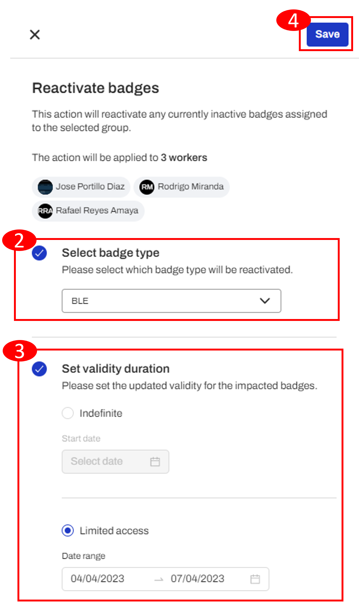This screenshot has height=609, width=359.
Task: Edit the 07/04/2023 end of range
Action: click(197, 579)
